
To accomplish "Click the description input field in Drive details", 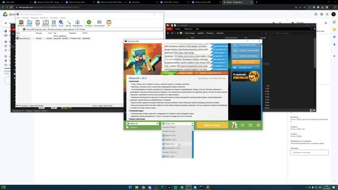I will tap(309, 153).
